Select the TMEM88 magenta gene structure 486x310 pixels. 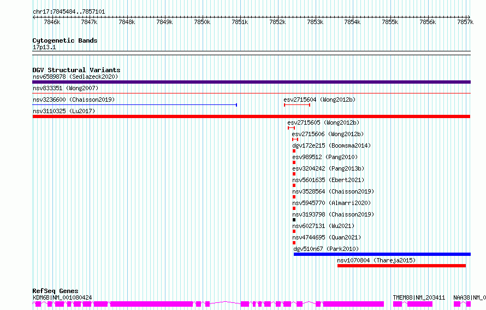[x=412, y=304]
